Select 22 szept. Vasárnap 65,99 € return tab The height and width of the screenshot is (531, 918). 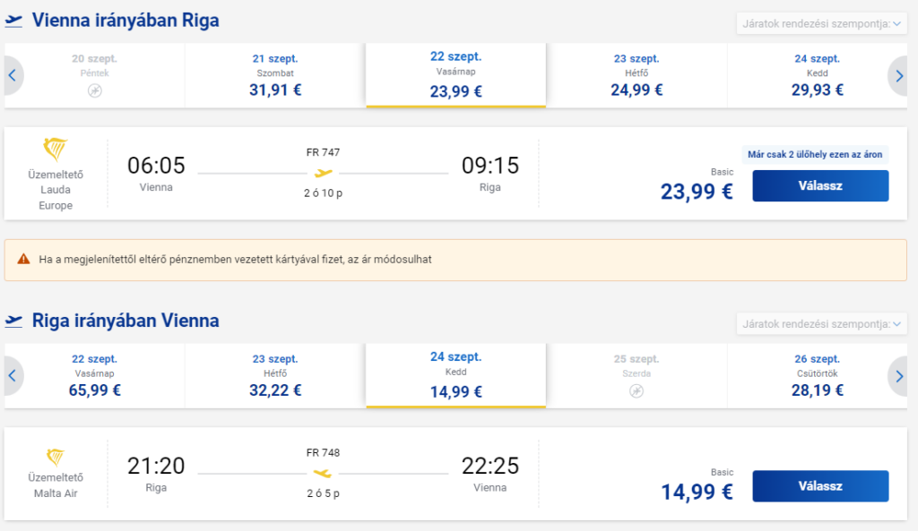click(95, 375)
